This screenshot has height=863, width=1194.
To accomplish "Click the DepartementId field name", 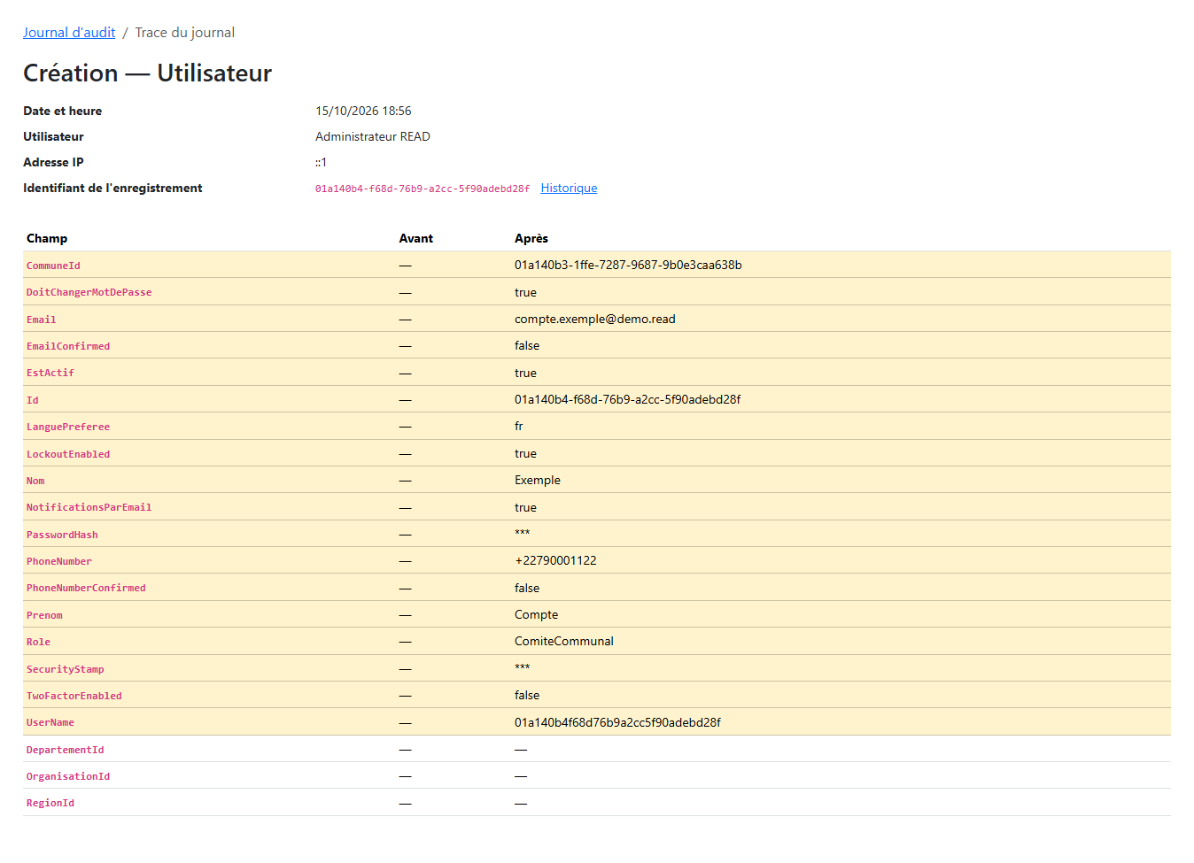I will 66,750.
